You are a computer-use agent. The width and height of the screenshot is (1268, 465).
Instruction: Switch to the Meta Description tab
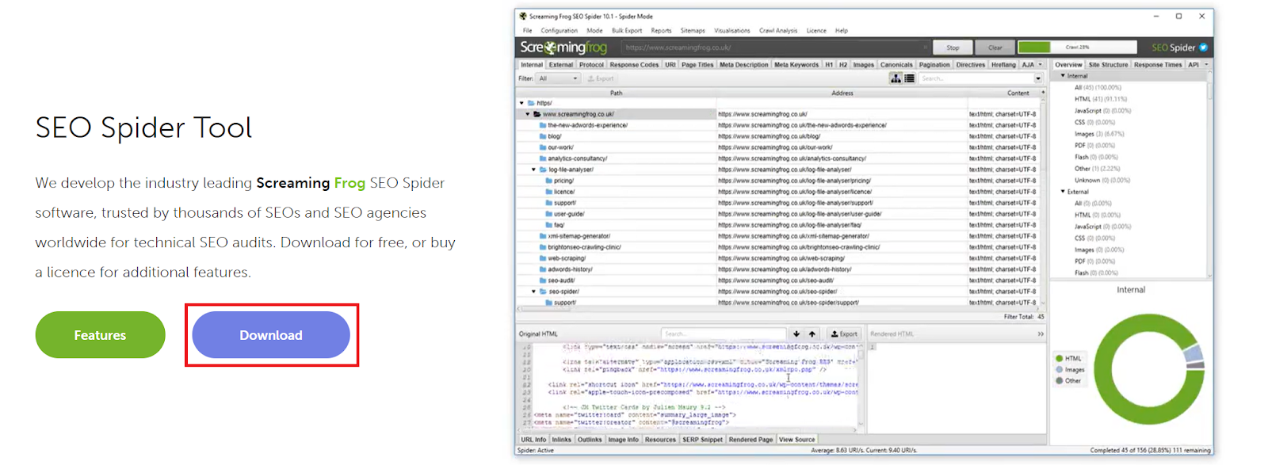click(744, 65)
